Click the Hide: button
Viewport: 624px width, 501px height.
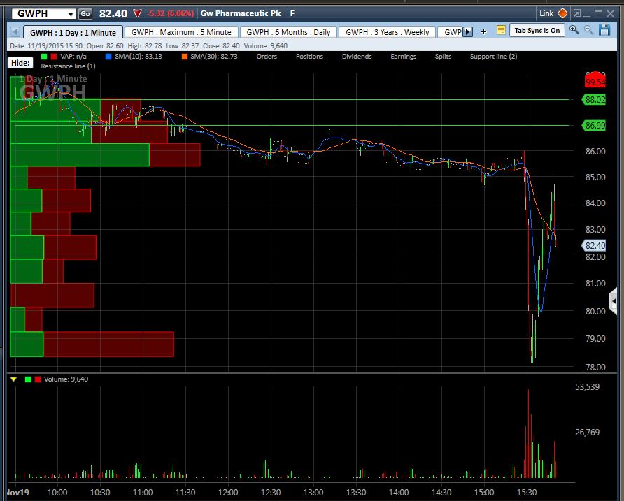click(20, 63)
